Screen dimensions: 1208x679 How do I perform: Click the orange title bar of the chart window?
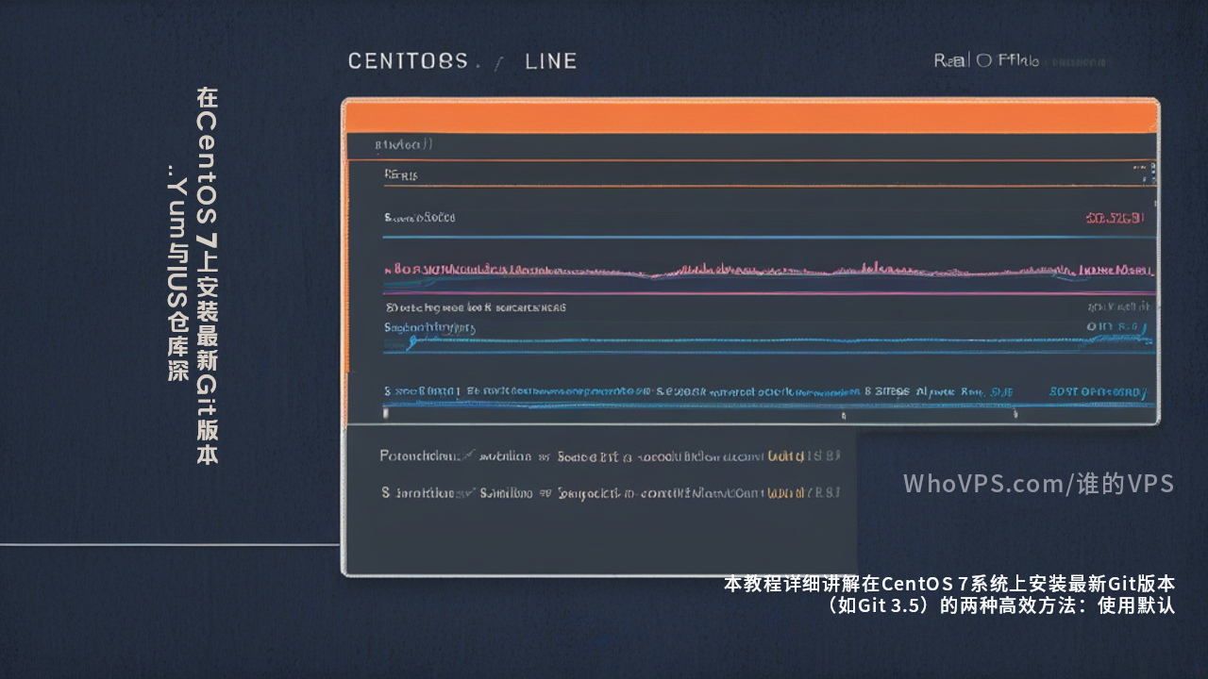click(751, 116)
